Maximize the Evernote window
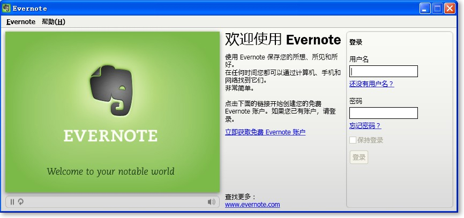The height and width of the screenshot is (218, 464). point(437,8)
